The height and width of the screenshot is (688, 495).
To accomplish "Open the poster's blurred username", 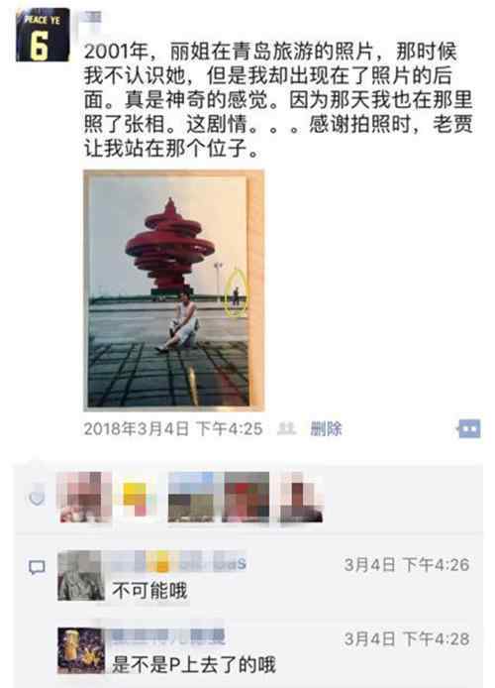I will click(x=91, y=18).
